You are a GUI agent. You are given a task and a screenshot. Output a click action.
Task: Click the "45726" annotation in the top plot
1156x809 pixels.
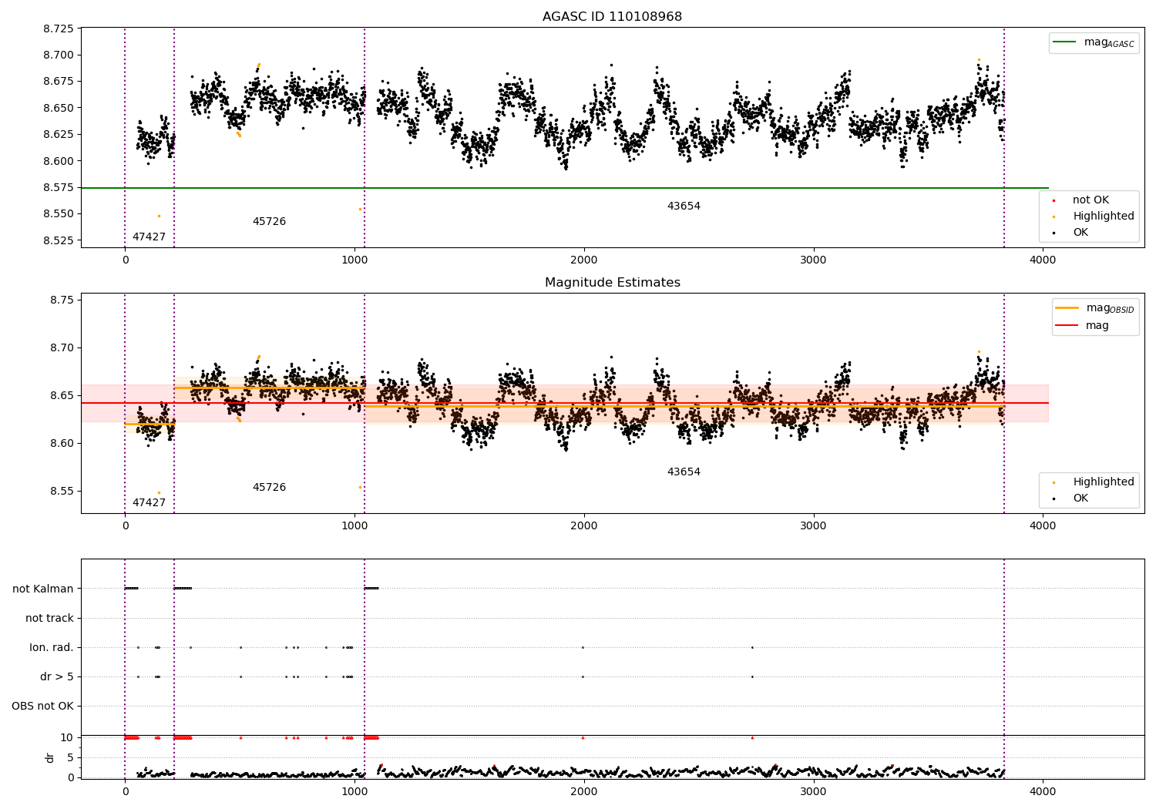[x=269, y=222]
